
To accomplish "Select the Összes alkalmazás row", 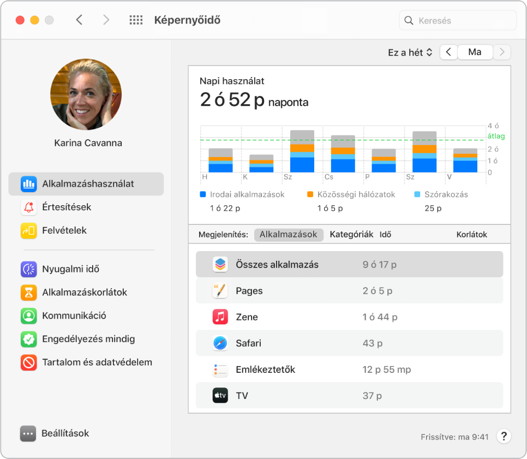I will click(350, 265).
